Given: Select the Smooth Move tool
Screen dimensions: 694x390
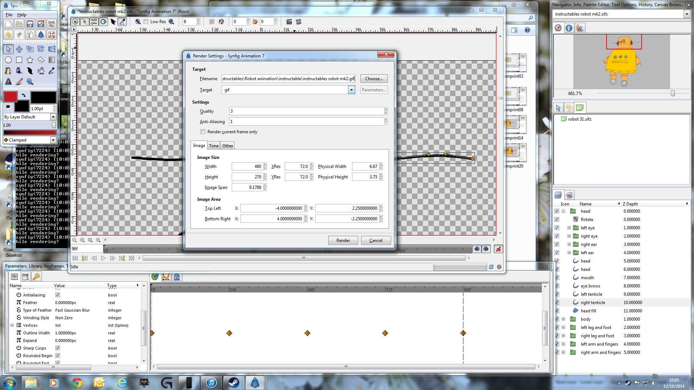Looking at the screenshot, I should [19, 49].
